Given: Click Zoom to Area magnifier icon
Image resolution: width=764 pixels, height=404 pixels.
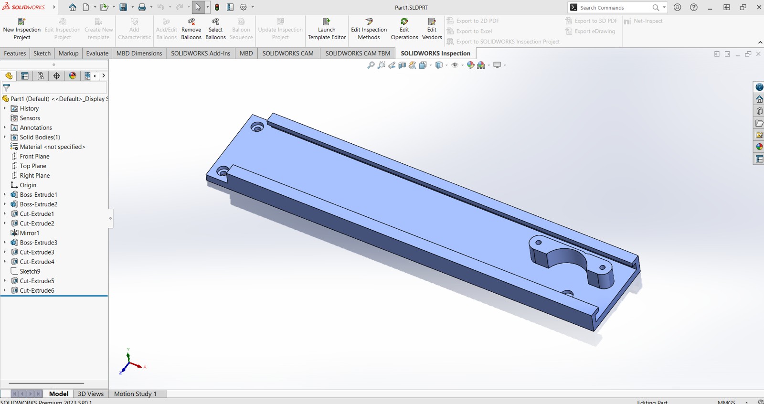Looking at the screenshot, I should (382, 65).
